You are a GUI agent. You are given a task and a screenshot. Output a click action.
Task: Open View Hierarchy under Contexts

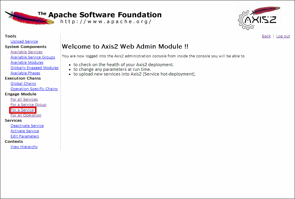pos(24,147)
